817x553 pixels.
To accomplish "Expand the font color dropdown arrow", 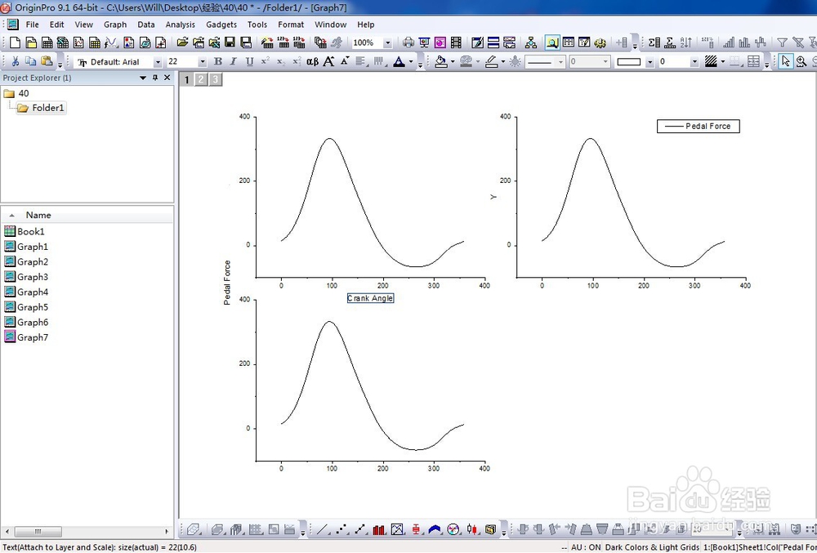I will (x=411, y=61).
